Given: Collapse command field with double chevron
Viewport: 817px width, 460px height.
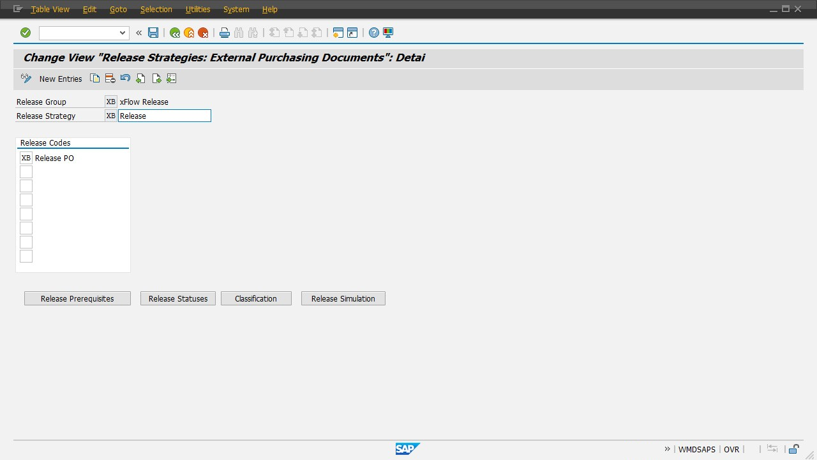Looking at the screenshot, I should [139, 33].
